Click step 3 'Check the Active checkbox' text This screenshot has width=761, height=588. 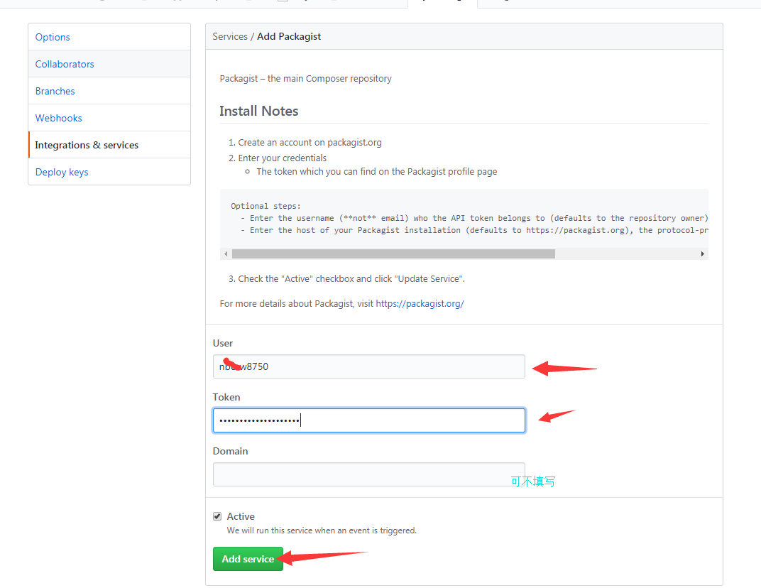click(x=351, y=278)
